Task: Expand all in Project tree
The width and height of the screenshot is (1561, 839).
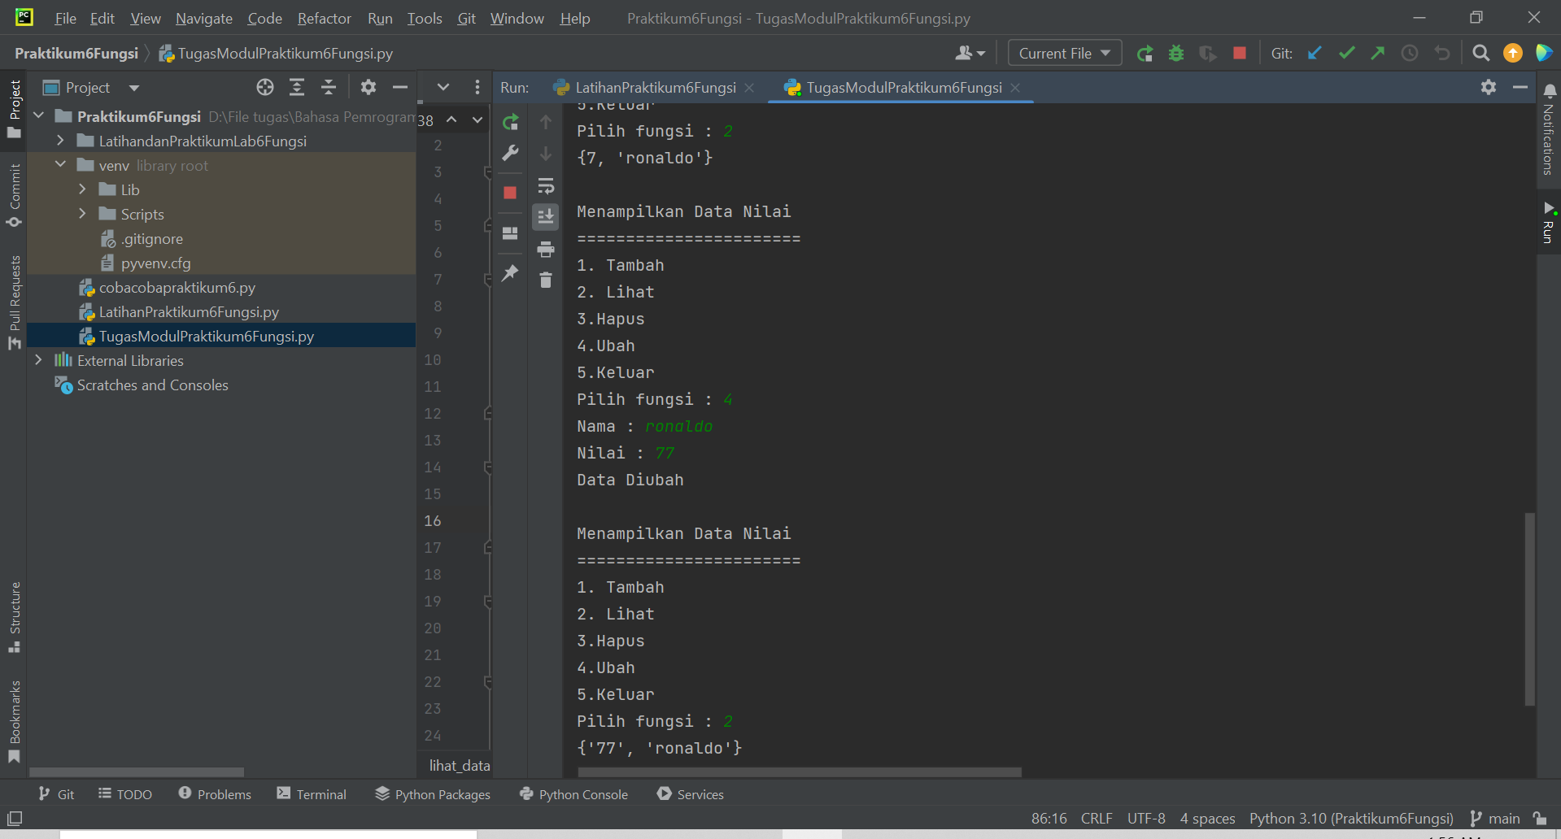Action: 297,87
